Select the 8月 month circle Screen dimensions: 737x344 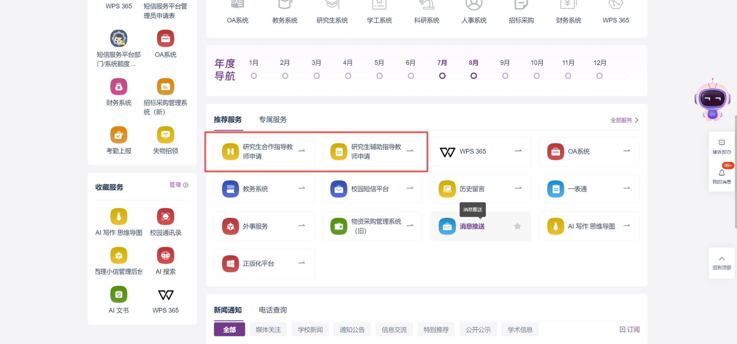[x=474, y=76]
